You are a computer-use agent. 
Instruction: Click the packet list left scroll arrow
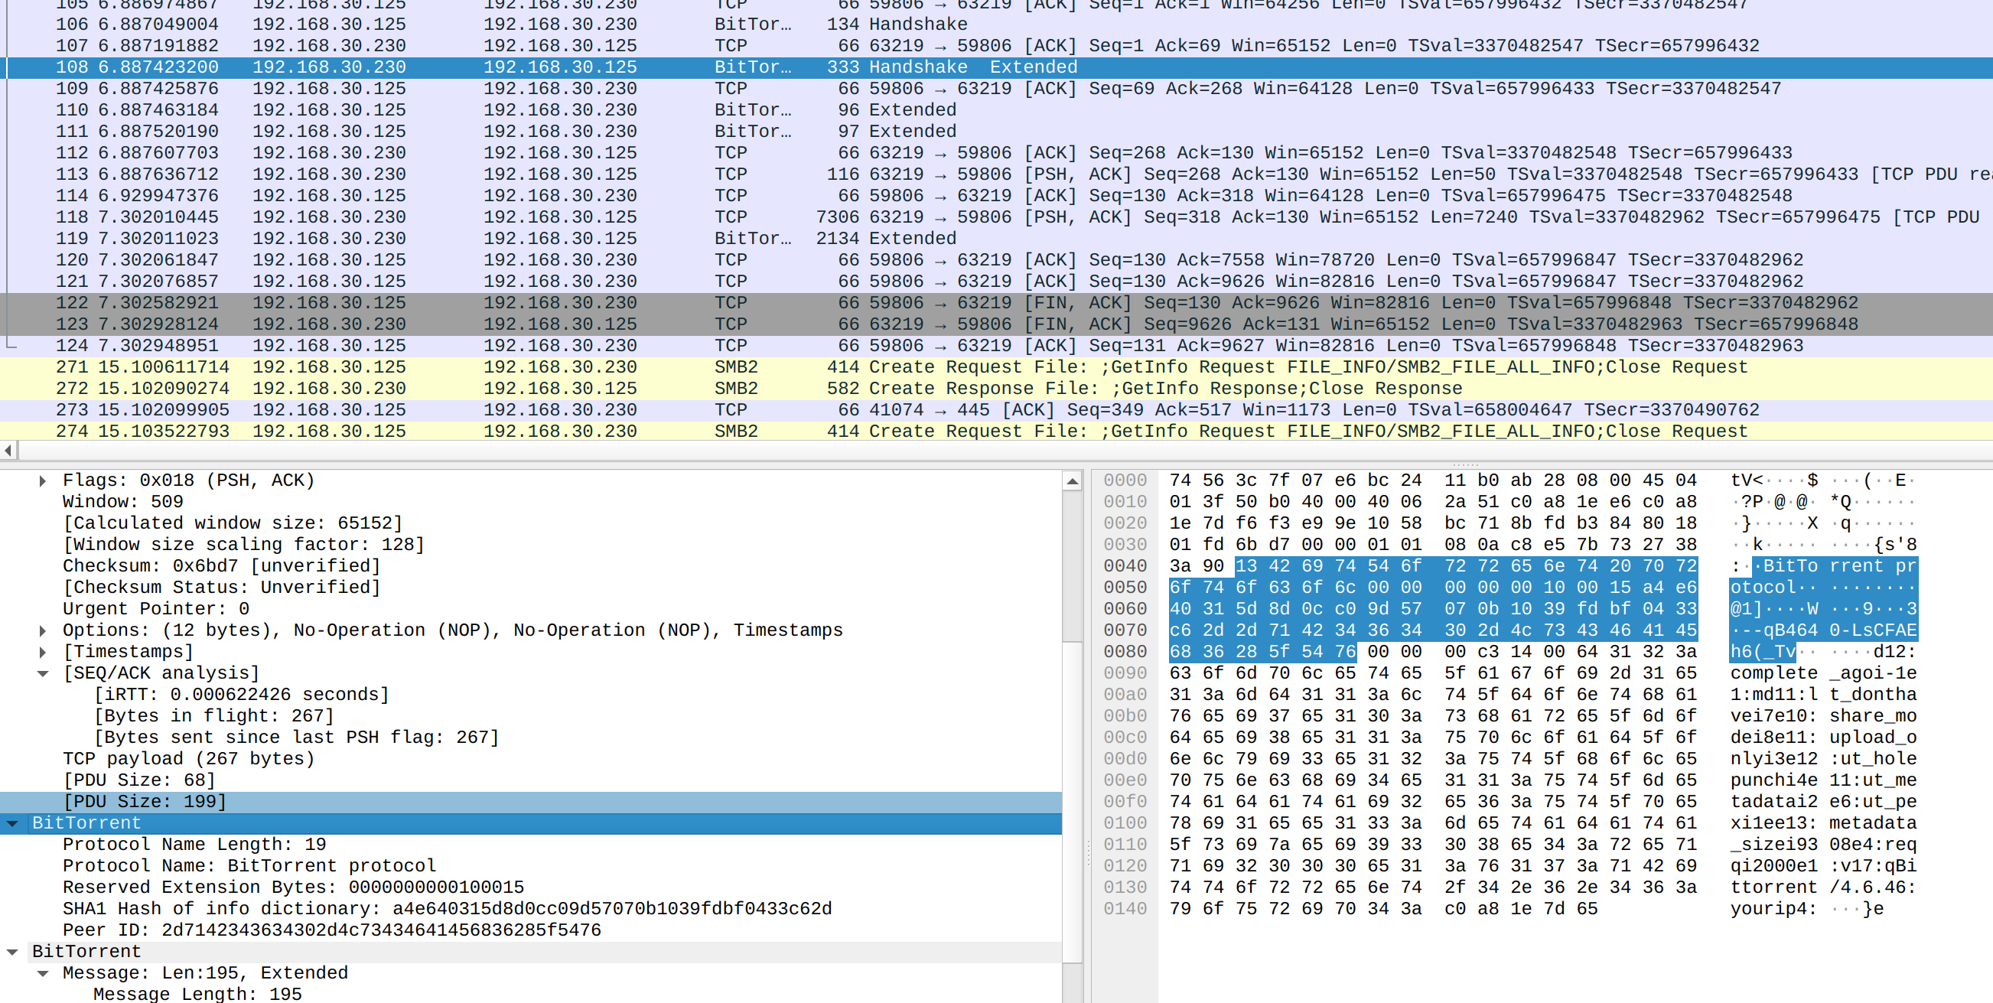[x=8, y=451]
